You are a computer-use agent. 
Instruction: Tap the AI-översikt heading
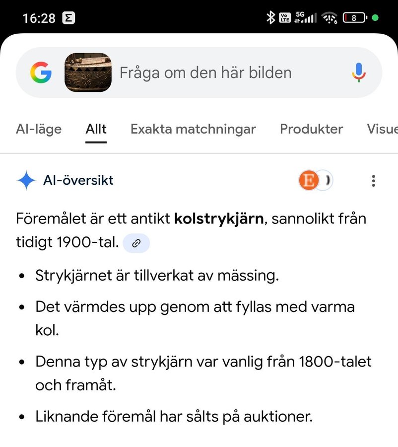[x=78, y=180]
